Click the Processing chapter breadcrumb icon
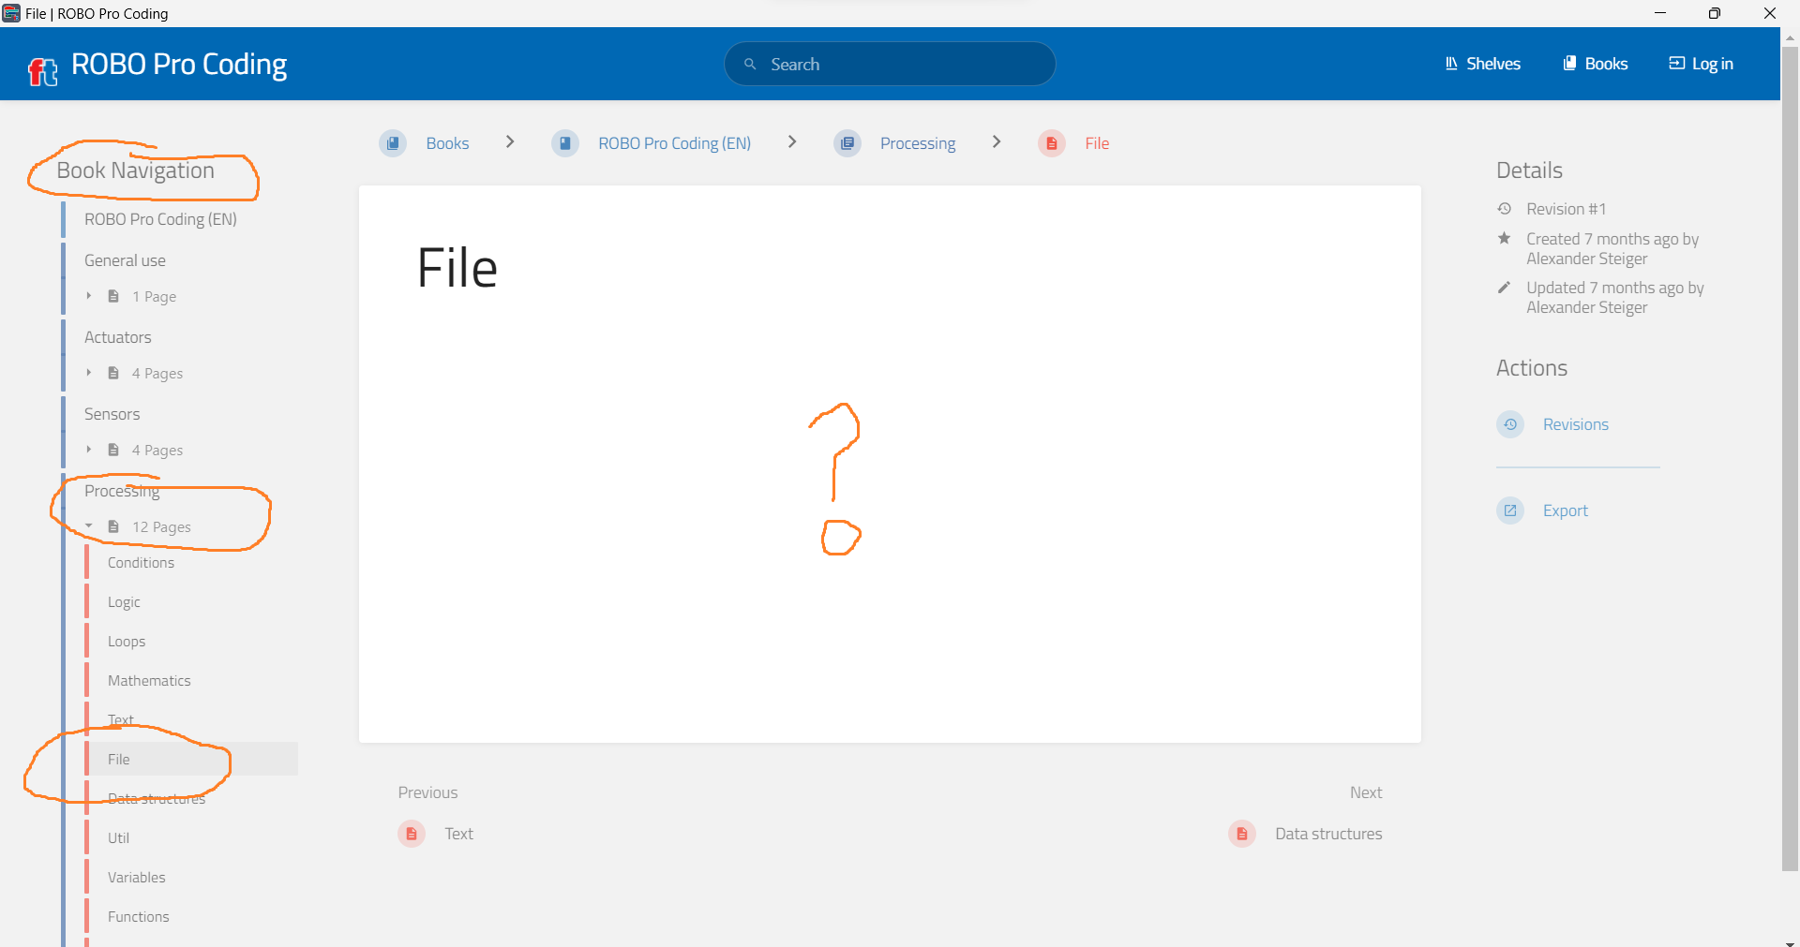Image resolution: width=1800 pixels, height=947 pixels. [x=847, y=143]
